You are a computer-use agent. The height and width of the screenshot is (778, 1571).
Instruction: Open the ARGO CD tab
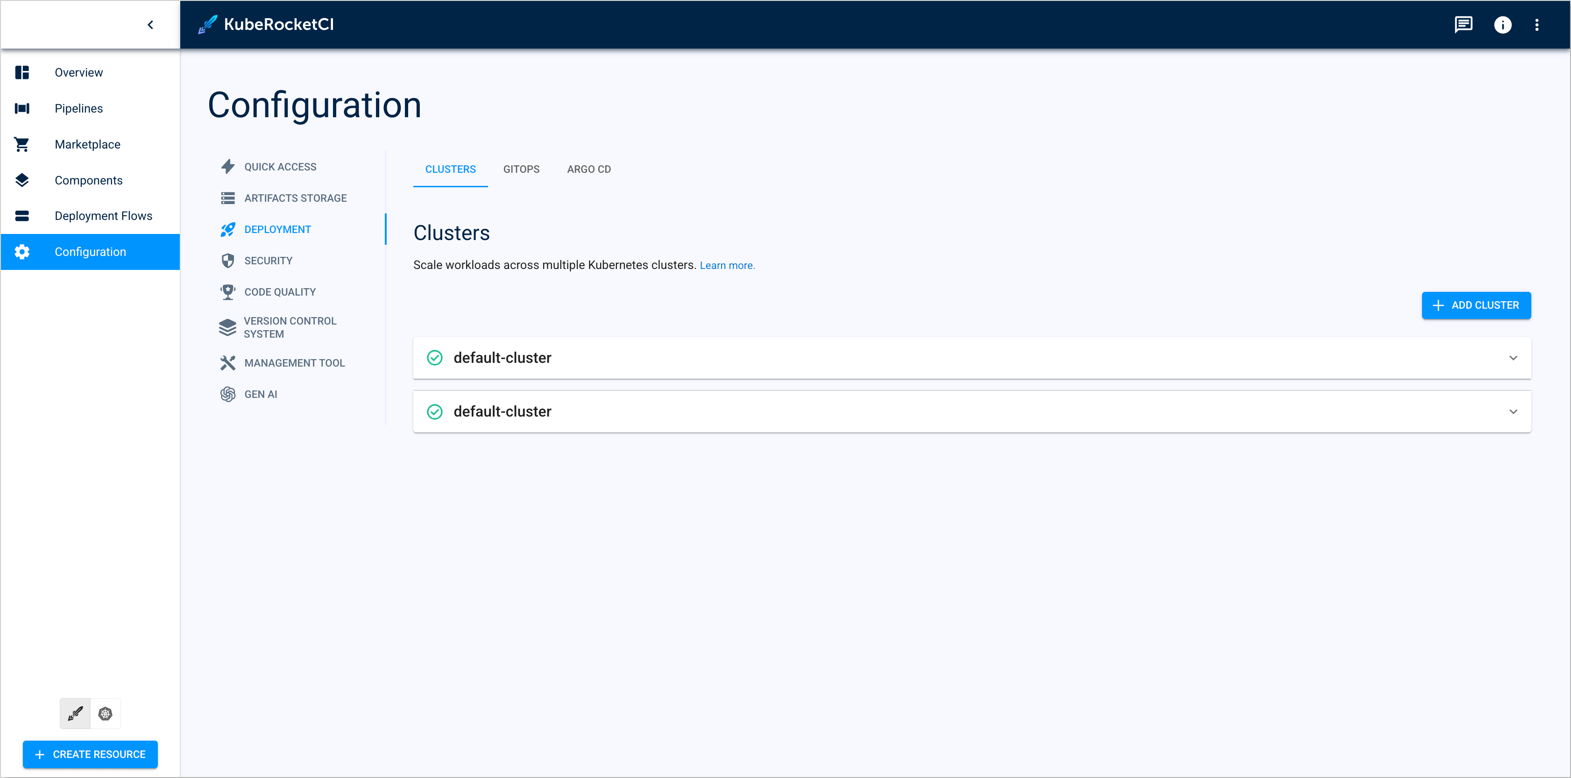click(588, 169)
